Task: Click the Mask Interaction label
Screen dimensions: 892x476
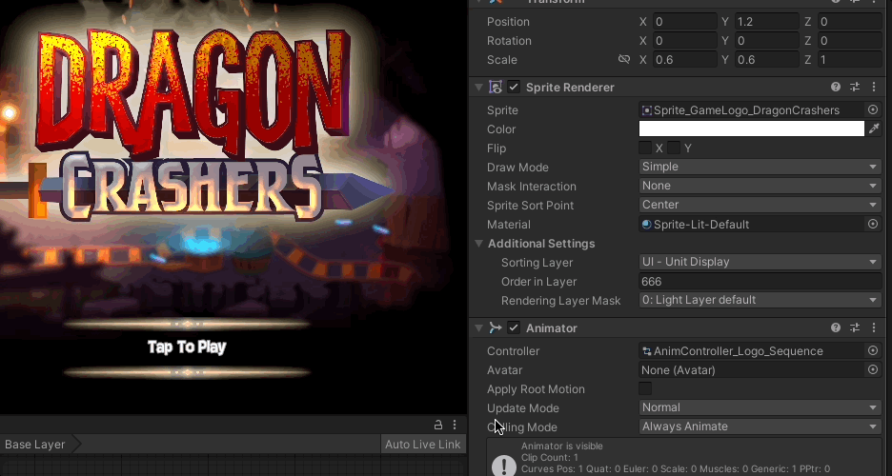Action: [x=532, y=187]
